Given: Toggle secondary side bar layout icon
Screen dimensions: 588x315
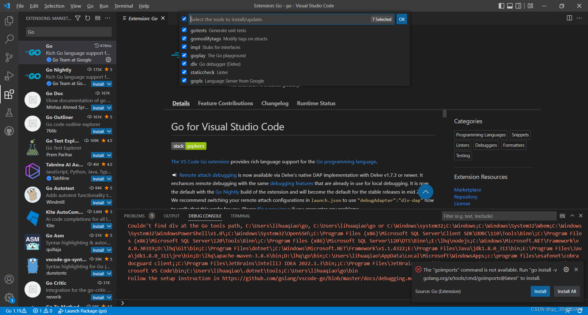Looking at the screenshot, I should (518, 6).
